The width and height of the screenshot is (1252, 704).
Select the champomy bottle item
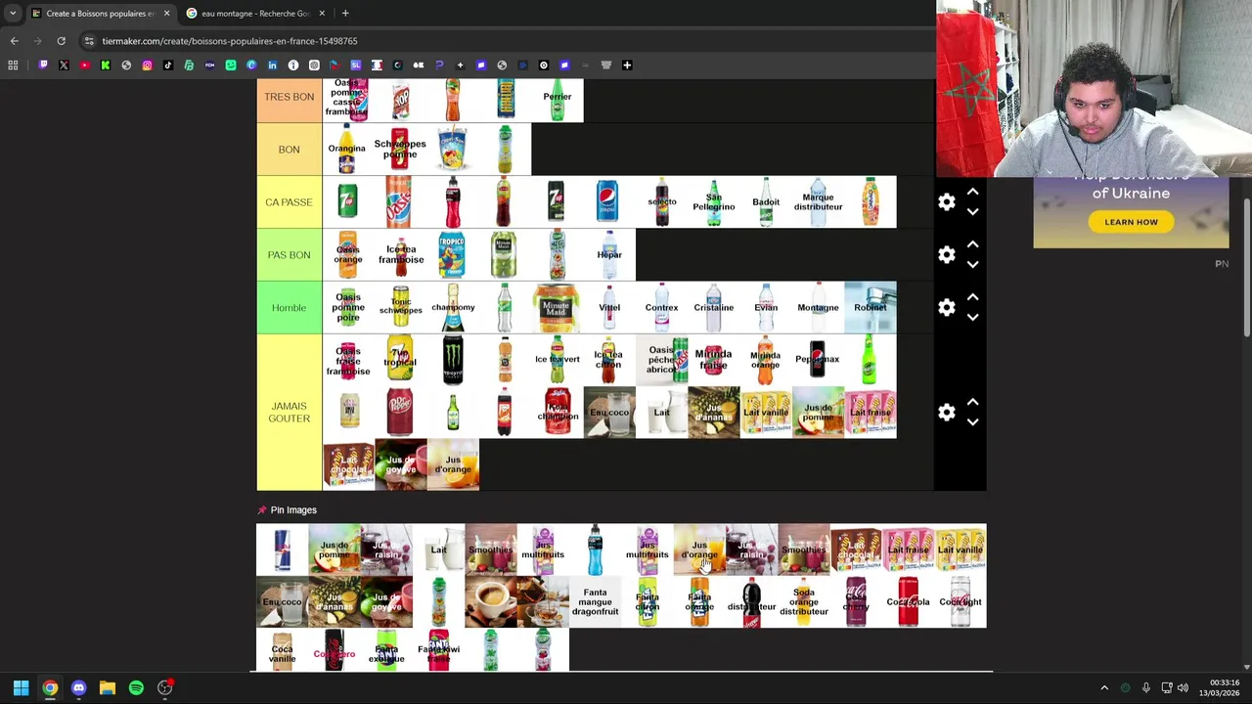[452, 308]
